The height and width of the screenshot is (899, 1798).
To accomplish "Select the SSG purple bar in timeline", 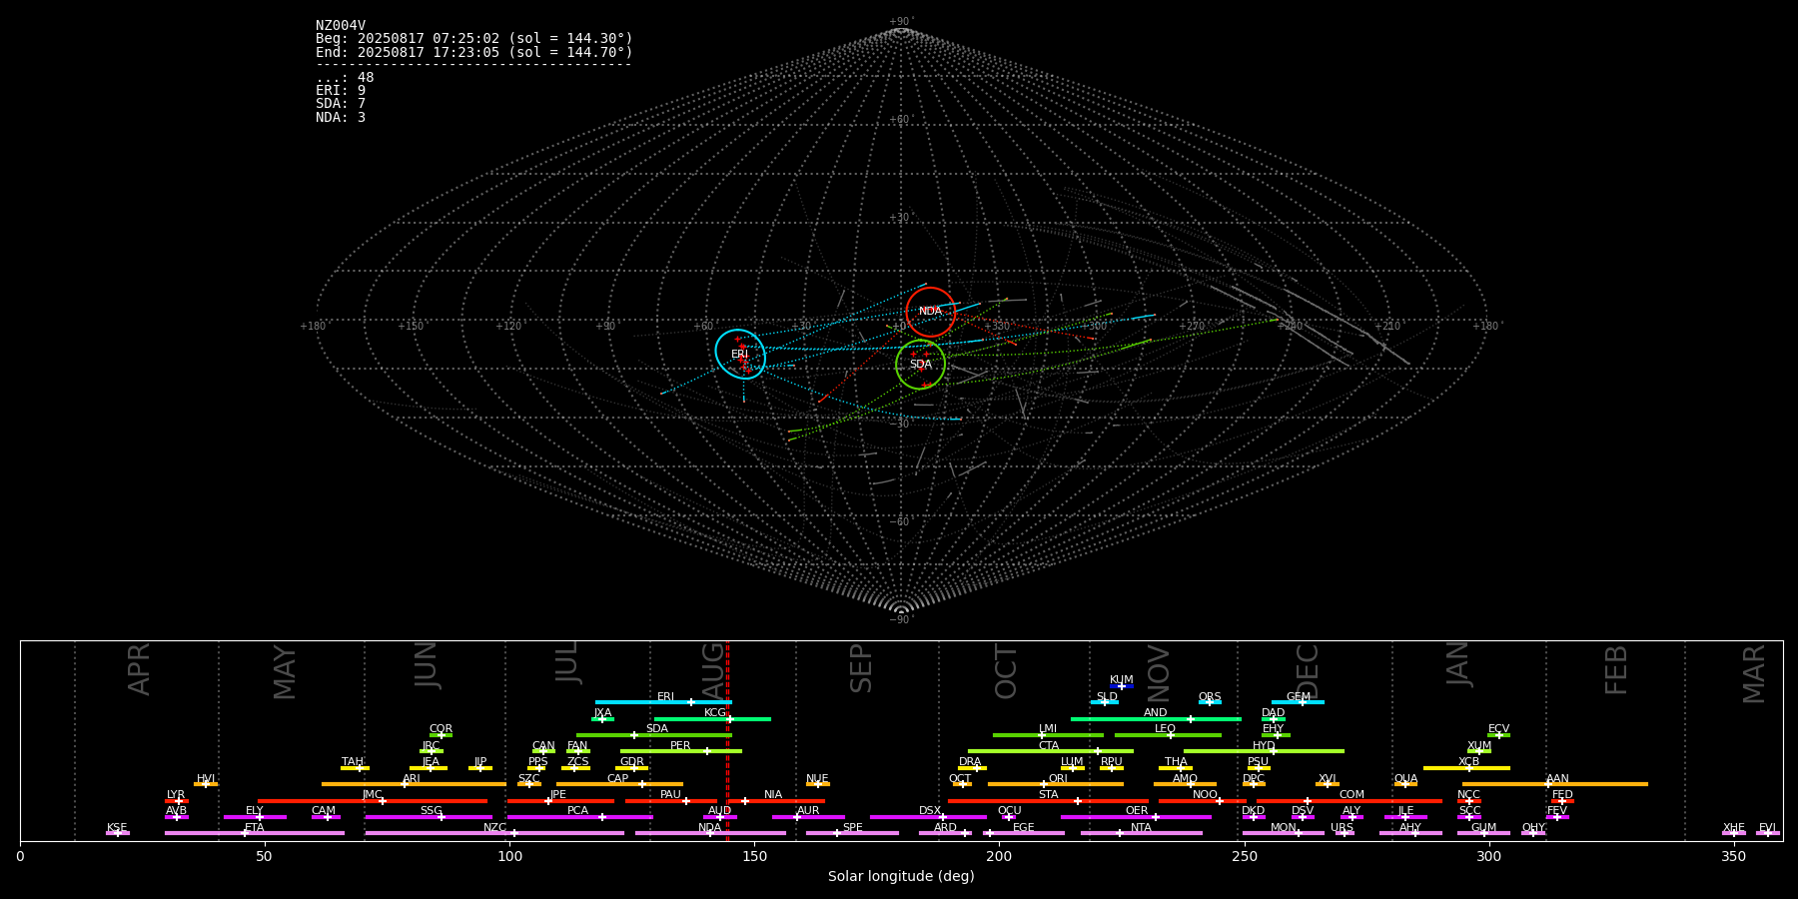I will tap(429, 817).
